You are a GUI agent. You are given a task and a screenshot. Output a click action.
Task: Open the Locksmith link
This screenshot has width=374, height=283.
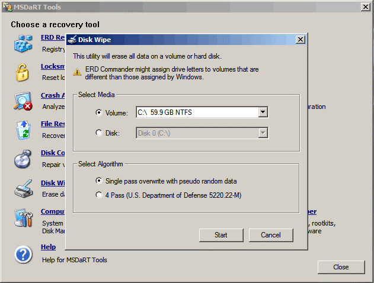point(53,66)
